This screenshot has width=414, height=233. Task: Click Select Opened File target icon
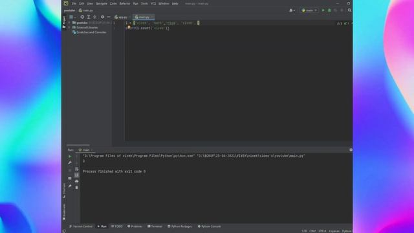(82, 17)
